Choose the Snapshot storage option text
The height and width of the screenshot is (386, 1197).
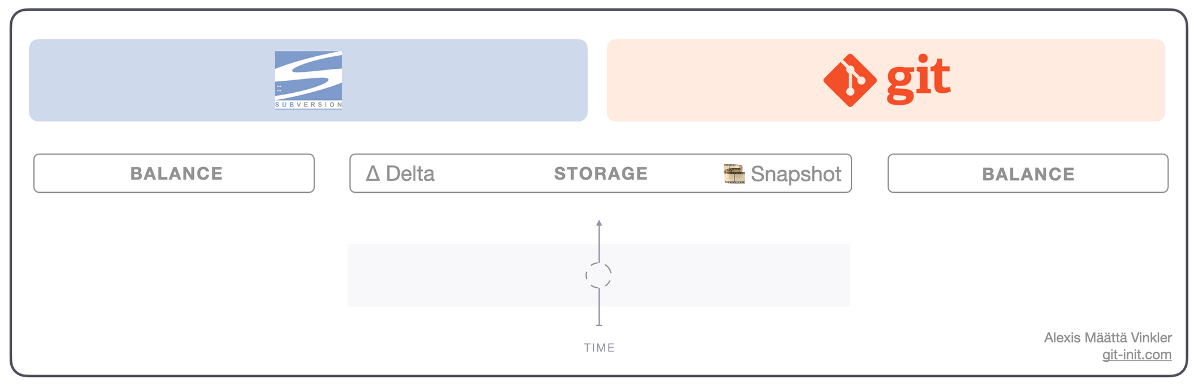pyautogui.click(x=796, y=174)
